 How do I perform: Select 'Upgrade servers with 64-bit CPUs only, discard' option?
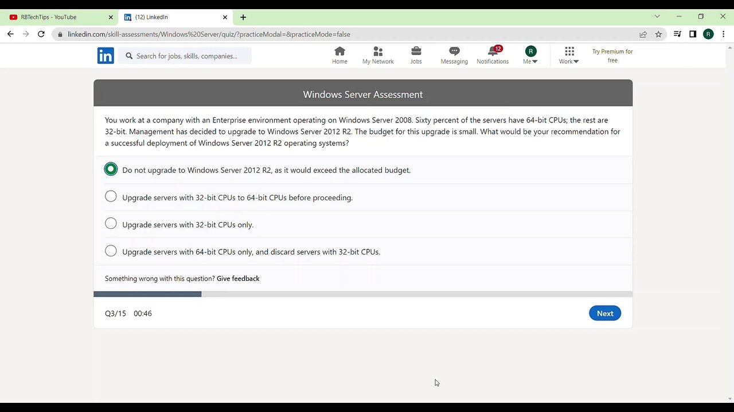pos(111,251)
